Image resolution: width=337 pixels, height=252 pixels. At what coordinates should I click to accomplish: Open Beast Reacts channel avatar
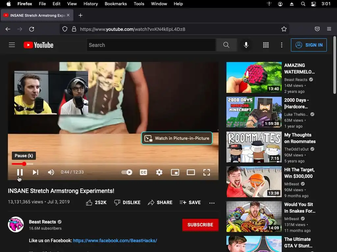point(16,224)
